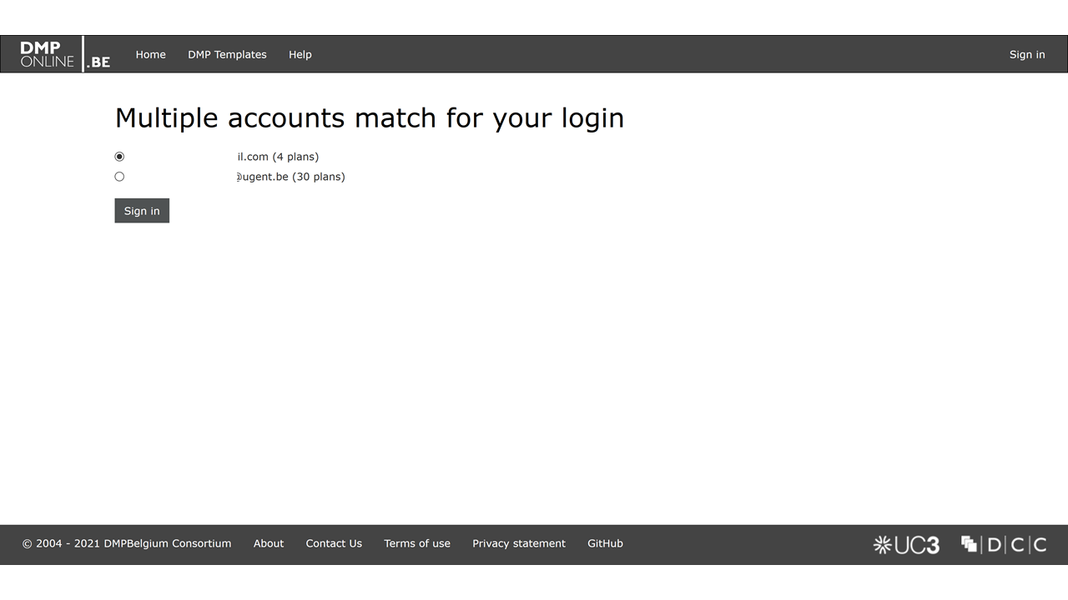The width and height of the screenshot is (1068, 600).
Task: Click Sign in at top right of header
Action: click(1027, 55)
